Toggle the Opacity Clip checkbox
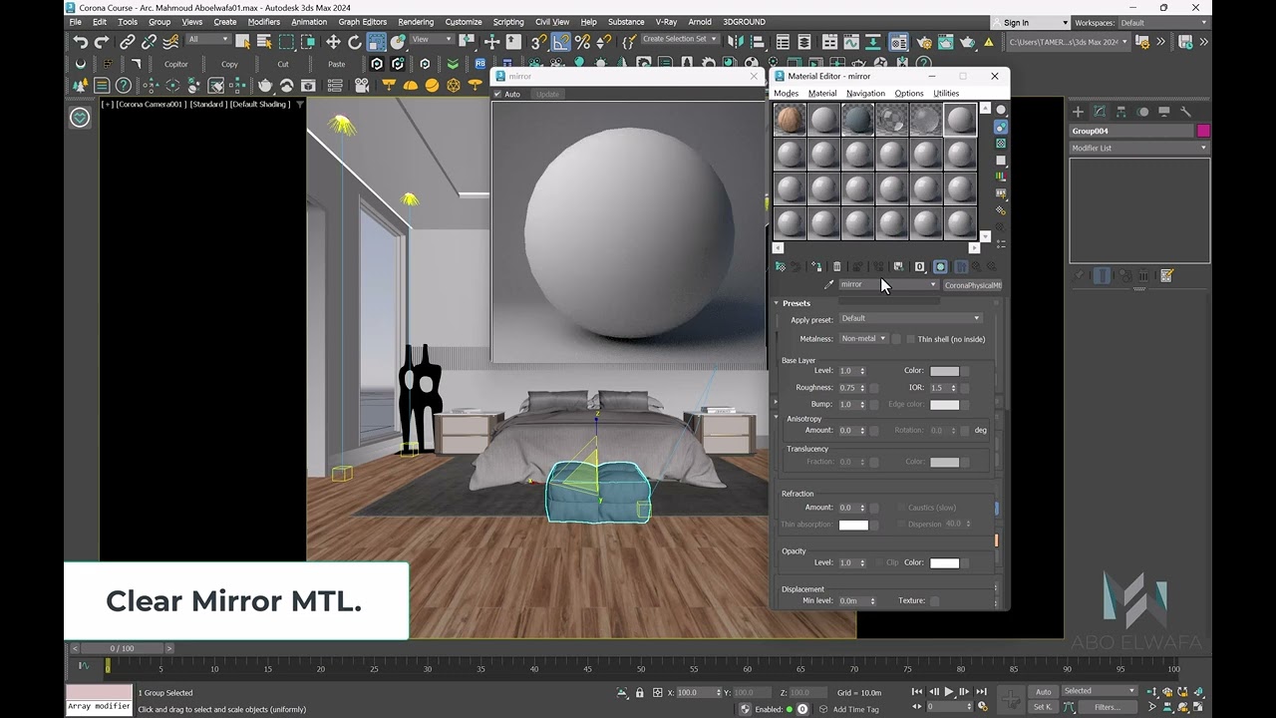 point(878,562)
